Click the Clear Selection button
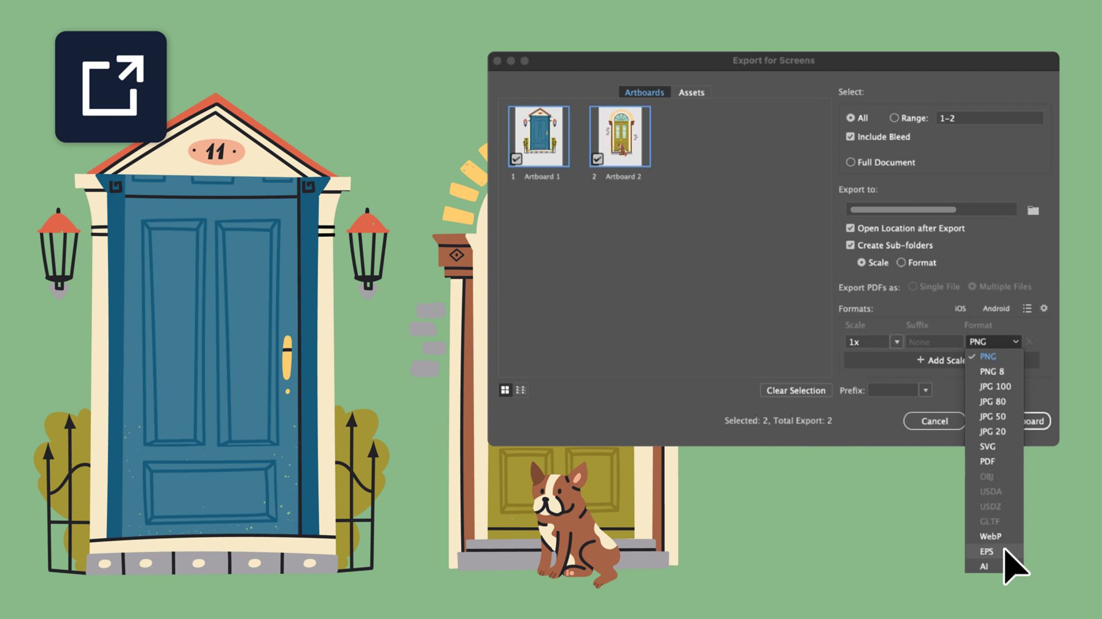Viewport: 1102px width, 619px height. (x=796, y=390)
